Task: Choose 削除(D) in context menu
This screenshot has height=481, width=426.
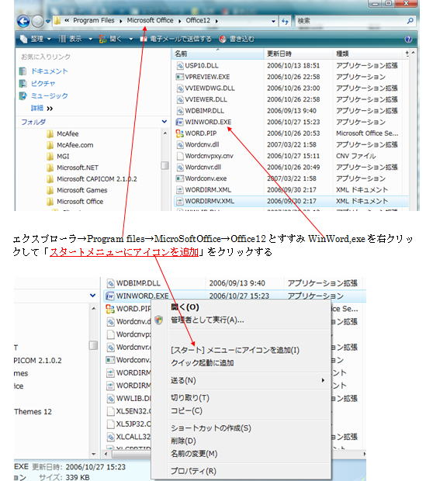Action: (183, 441)
